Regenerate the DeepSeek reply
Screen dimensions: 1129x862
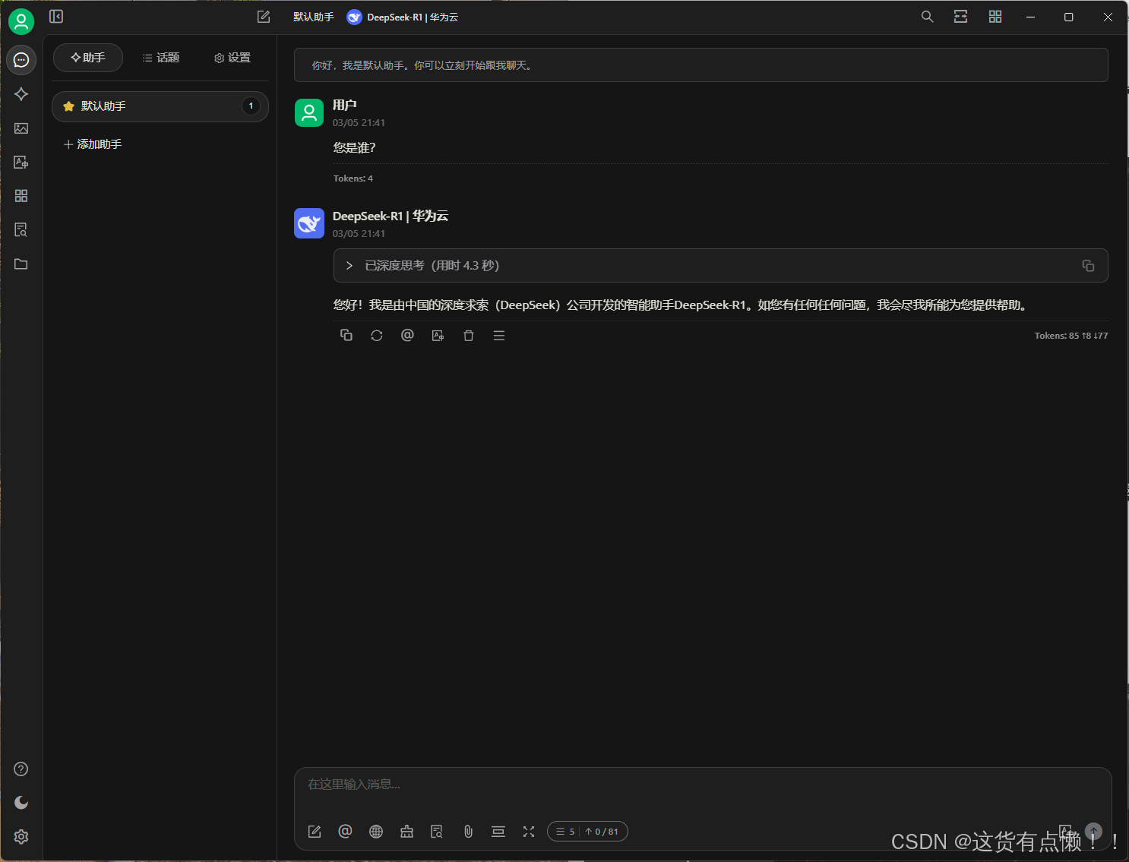pyautogui.click(x=377, y=336)
